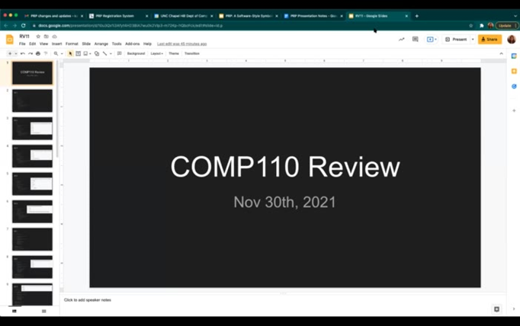Redo the last action

coord(30,53)
